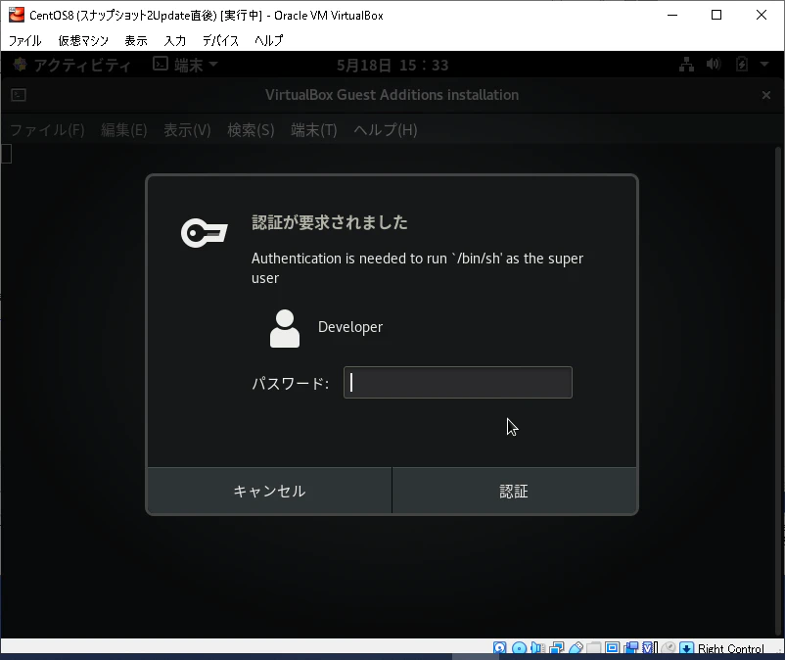The width and height of the screenshot is (785, 660).
Task: Close the VirtualBox window
Action: click(761, 15)
